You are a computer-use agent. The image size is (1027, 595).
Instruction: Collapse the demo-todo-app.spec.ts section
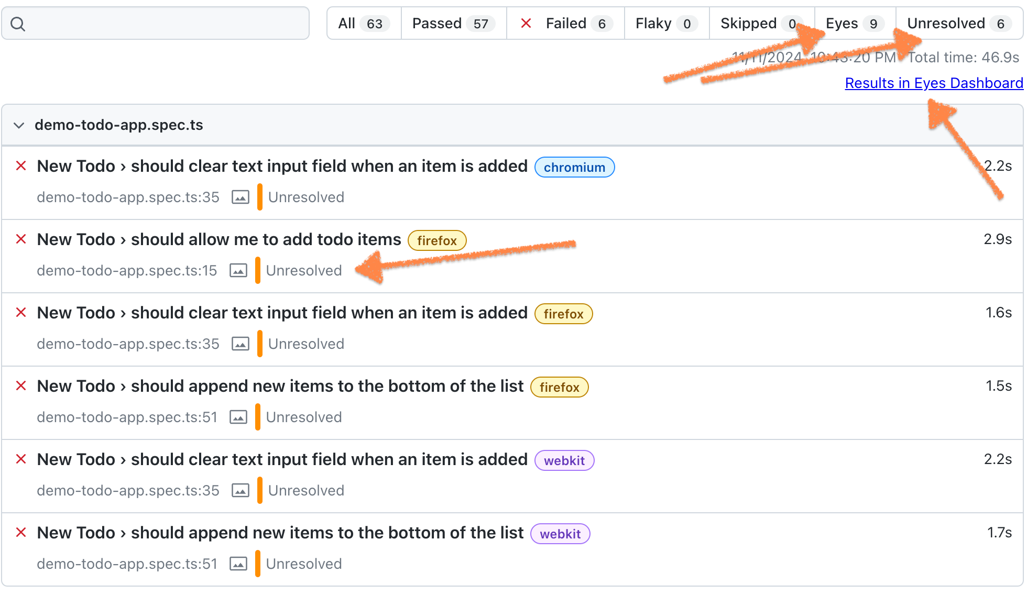[19, 125]
